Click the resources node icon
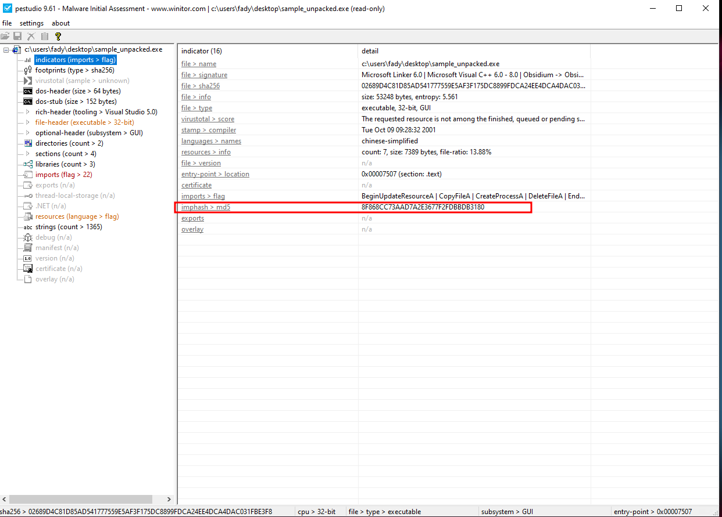 pyautogui.click(x=28, y=216)
